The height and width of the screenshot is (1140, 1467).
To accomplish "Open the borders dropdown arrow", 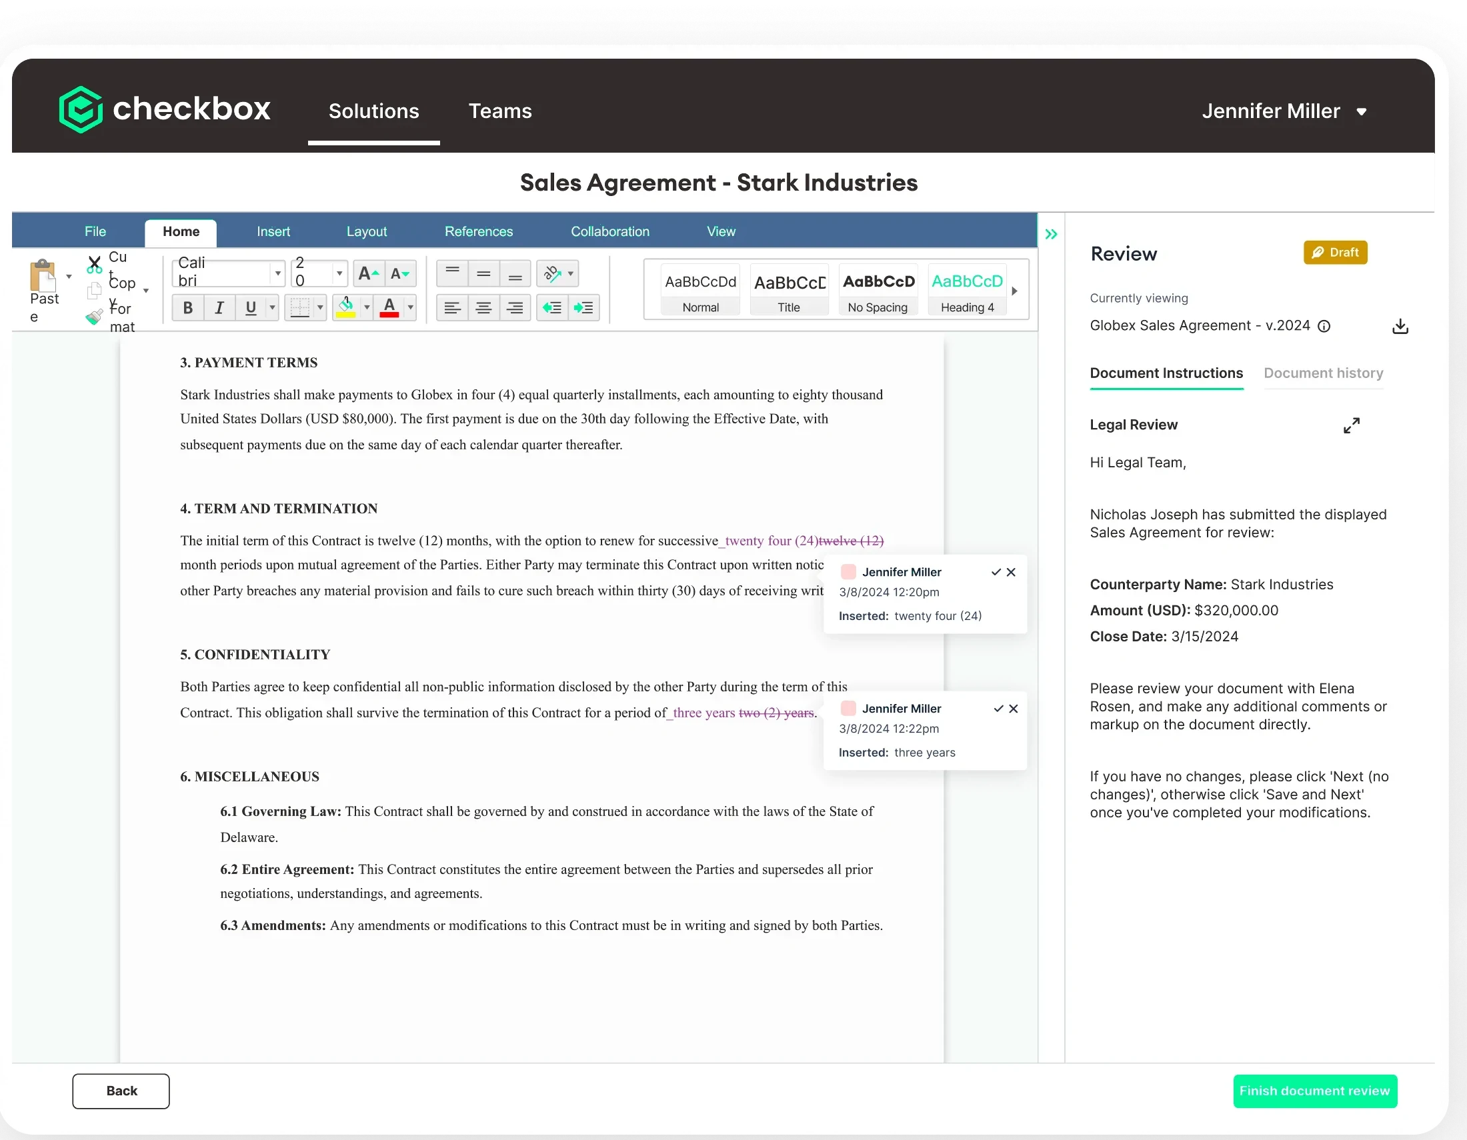I will 320,308.
